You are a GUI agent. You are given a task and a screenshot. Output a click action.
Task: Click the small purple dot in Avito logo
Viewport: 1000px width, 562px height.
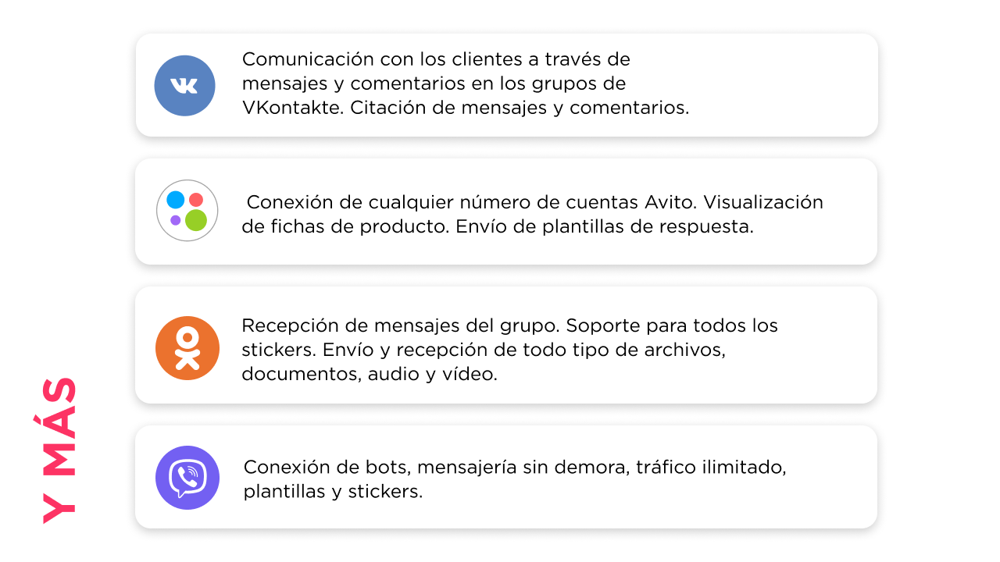tap(176, 220)
